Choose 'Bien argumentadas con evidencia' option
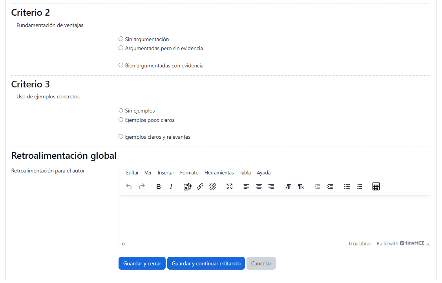Screen dimensions: 442x283 pyautogui.click(x=121, y=65)
